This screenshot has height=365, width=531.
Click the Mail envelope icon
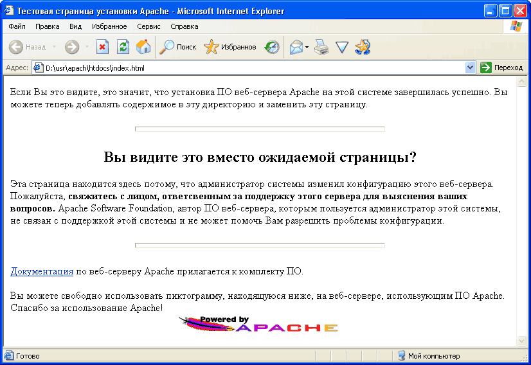[296, 47]
